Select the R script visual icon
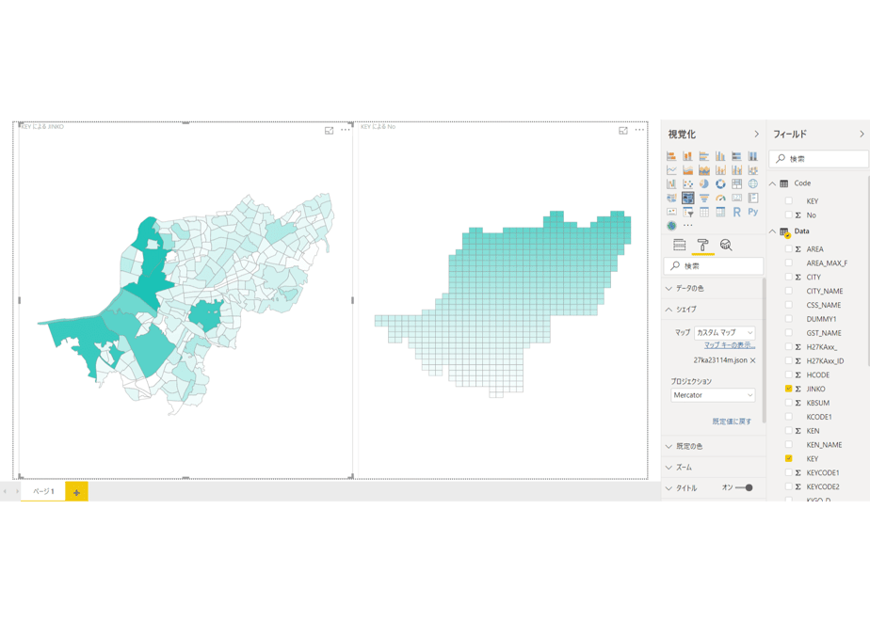The image size is (870, 621). (x=736, y=212)
